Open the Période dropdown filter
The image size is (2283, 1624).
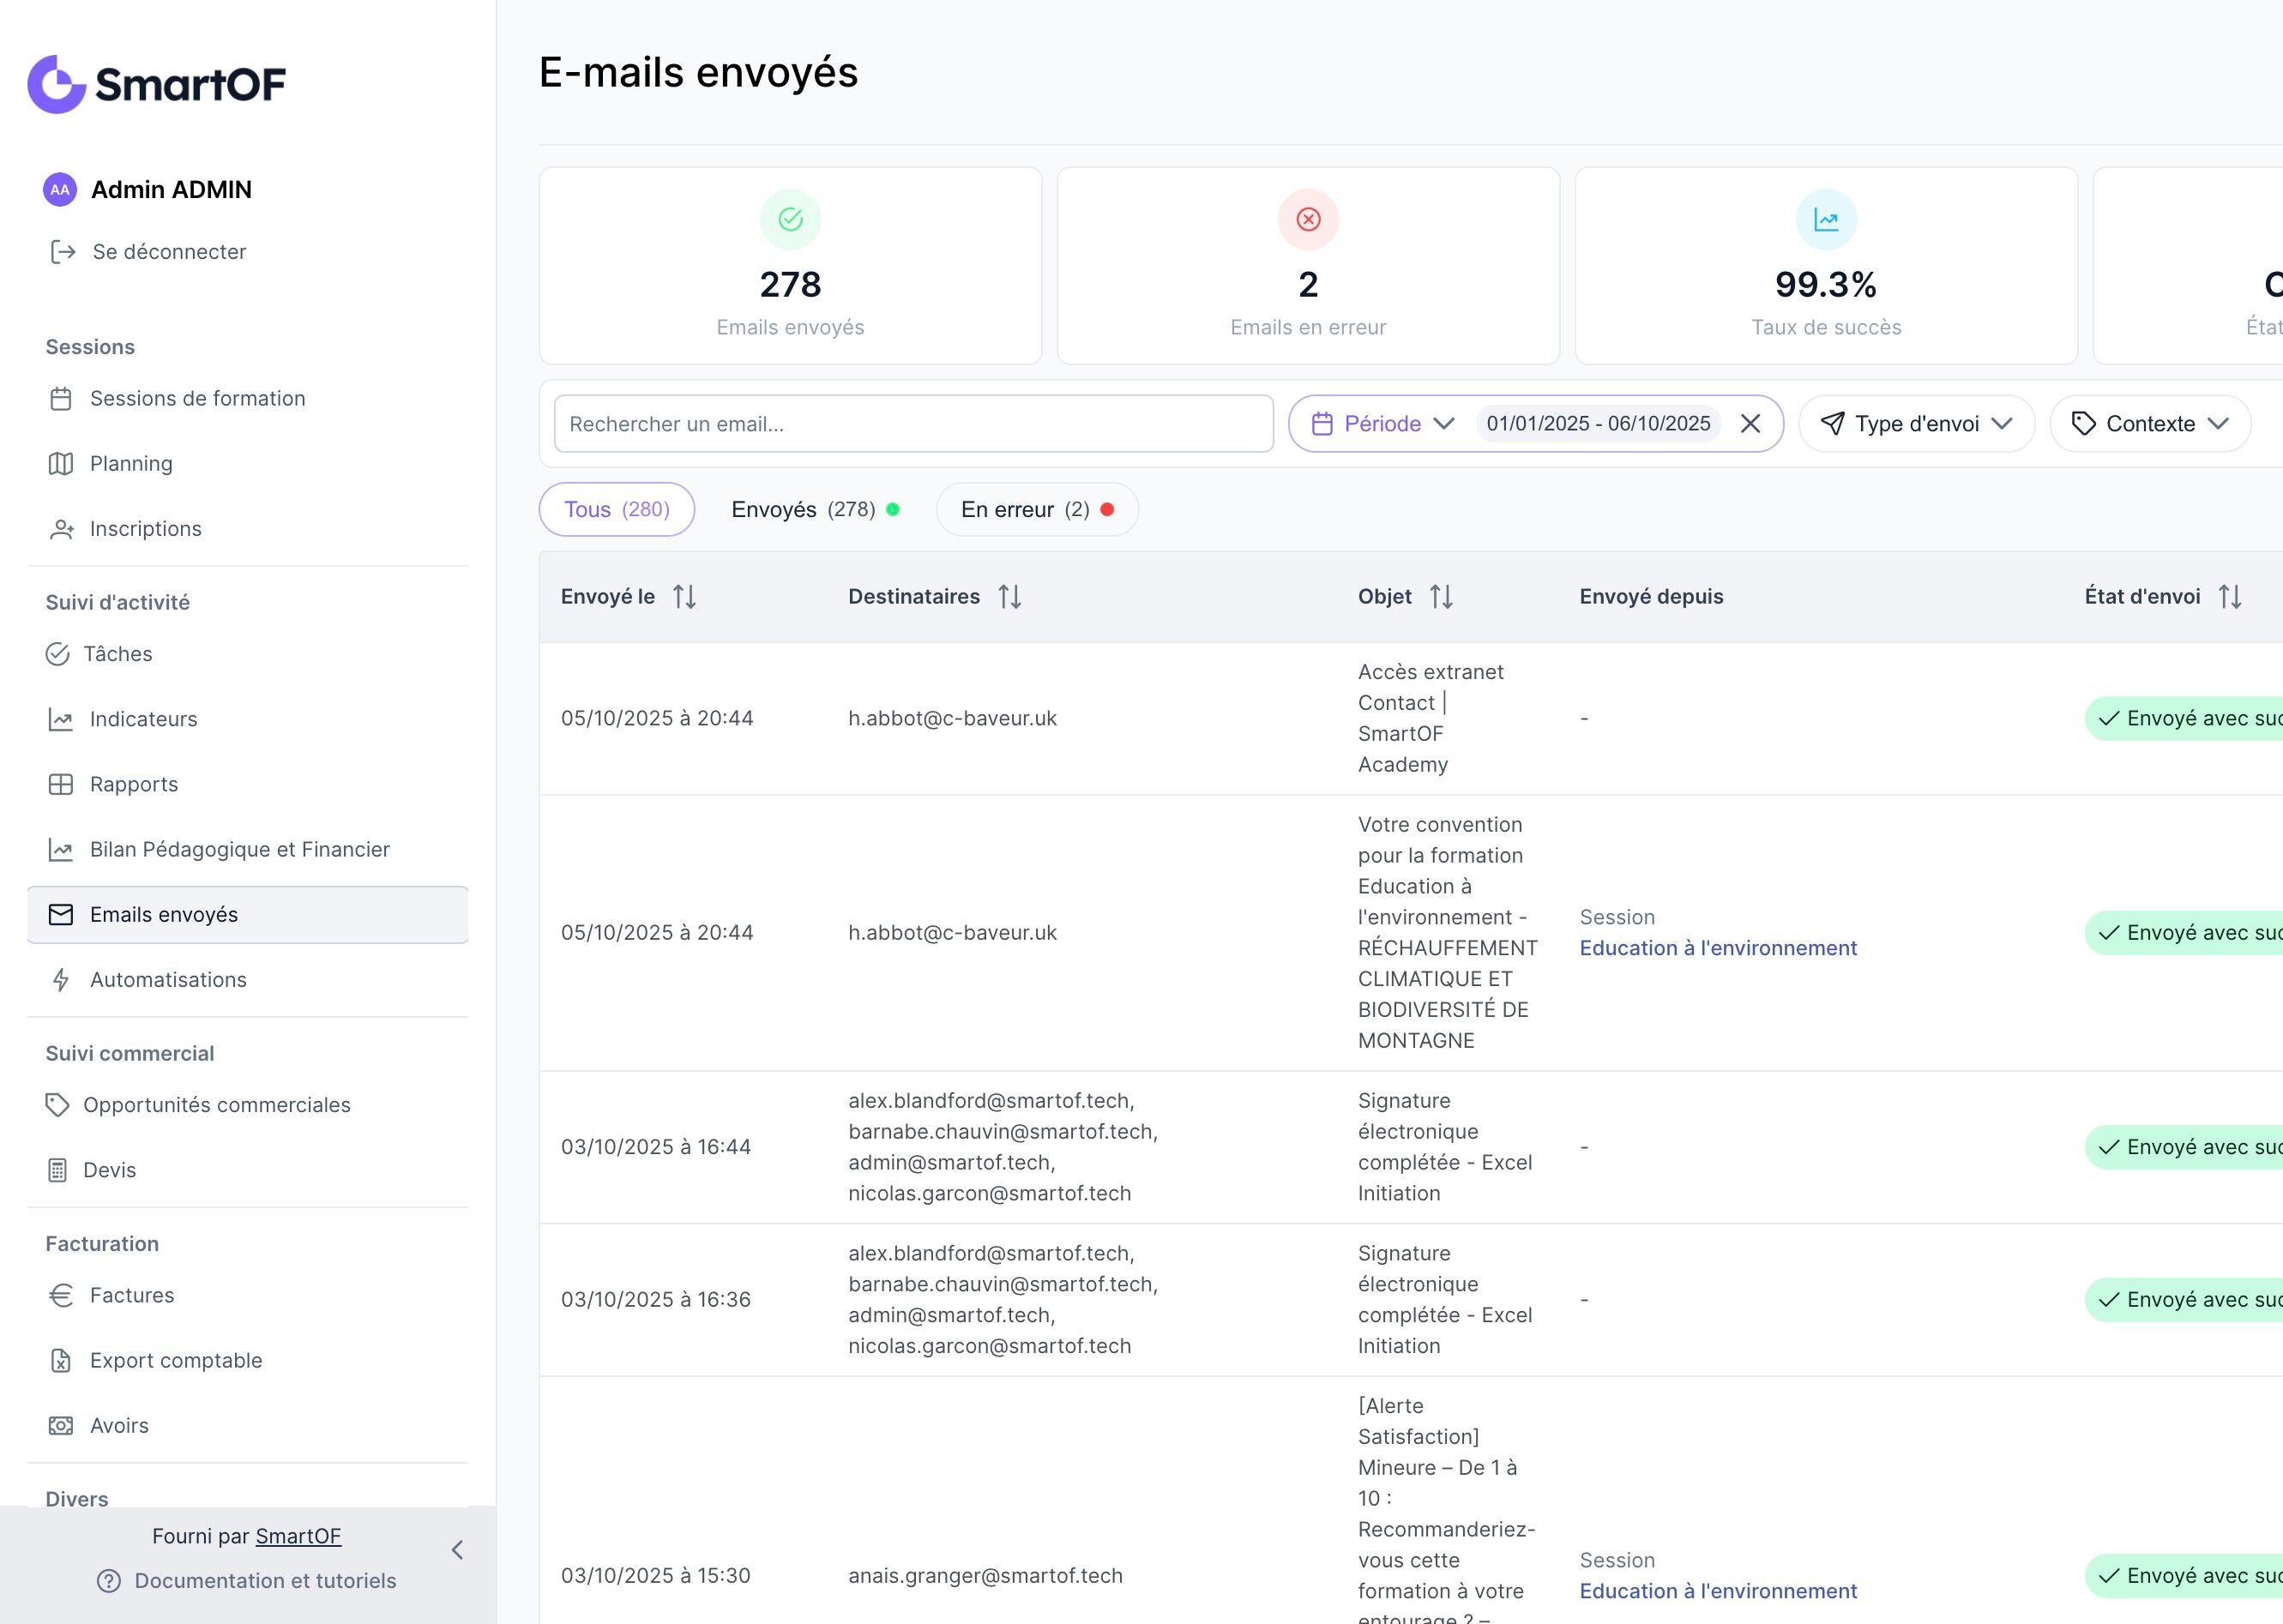pos(1384,424)
